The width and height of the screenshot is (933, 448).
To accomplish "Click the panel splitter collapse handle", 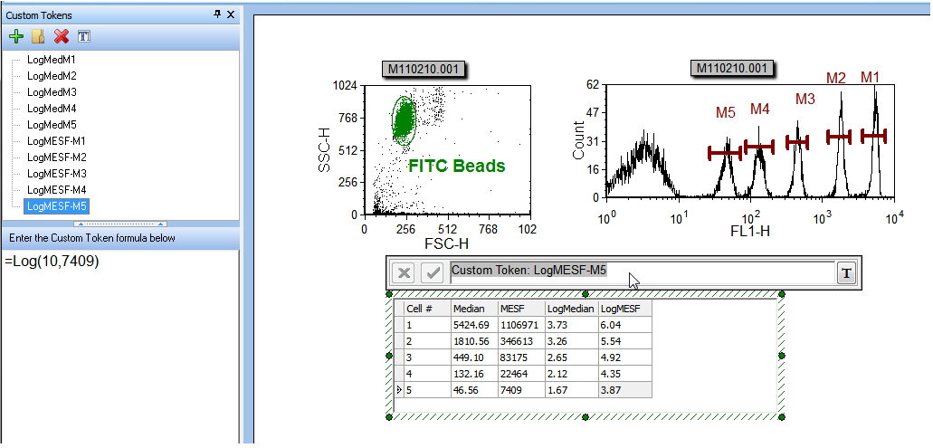I will pos(119,223).
